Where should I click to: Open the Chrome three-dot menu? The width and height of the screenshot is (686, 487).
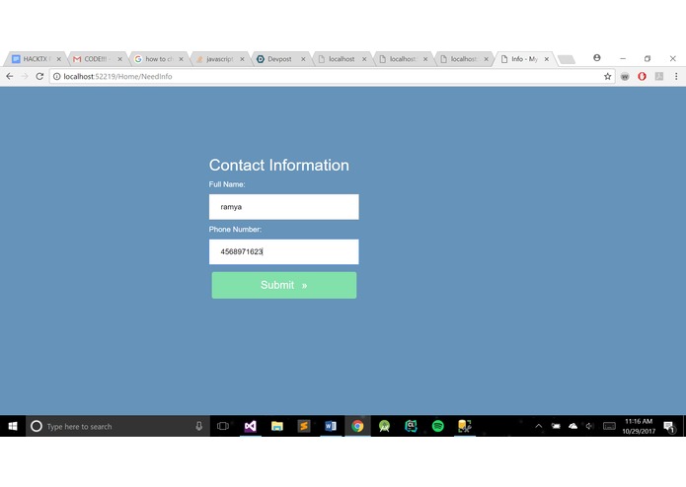pyautogui.click(x=676, y=77)
